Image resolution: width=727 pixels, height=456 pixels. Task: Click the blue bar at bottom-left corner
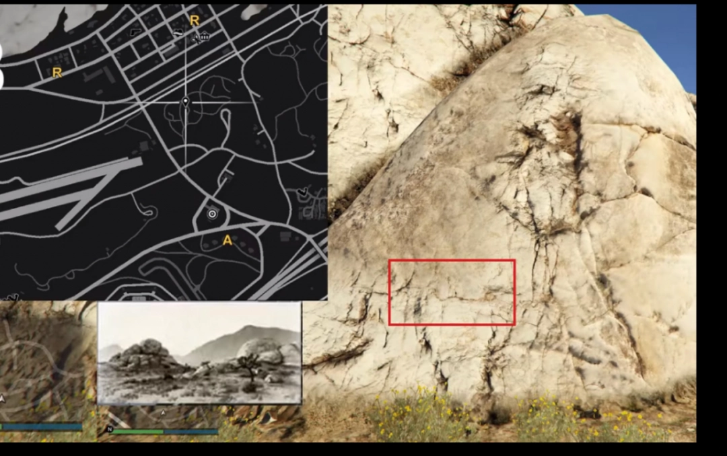pyautogui.click(x=40, y=426)
